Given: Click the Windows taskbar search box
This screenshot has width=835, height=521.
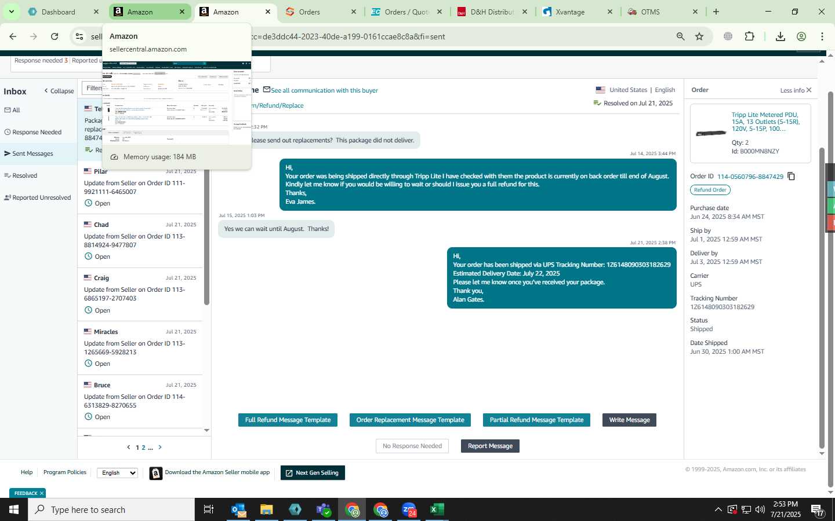Looking at the screenshot, I should pos(111,509).
